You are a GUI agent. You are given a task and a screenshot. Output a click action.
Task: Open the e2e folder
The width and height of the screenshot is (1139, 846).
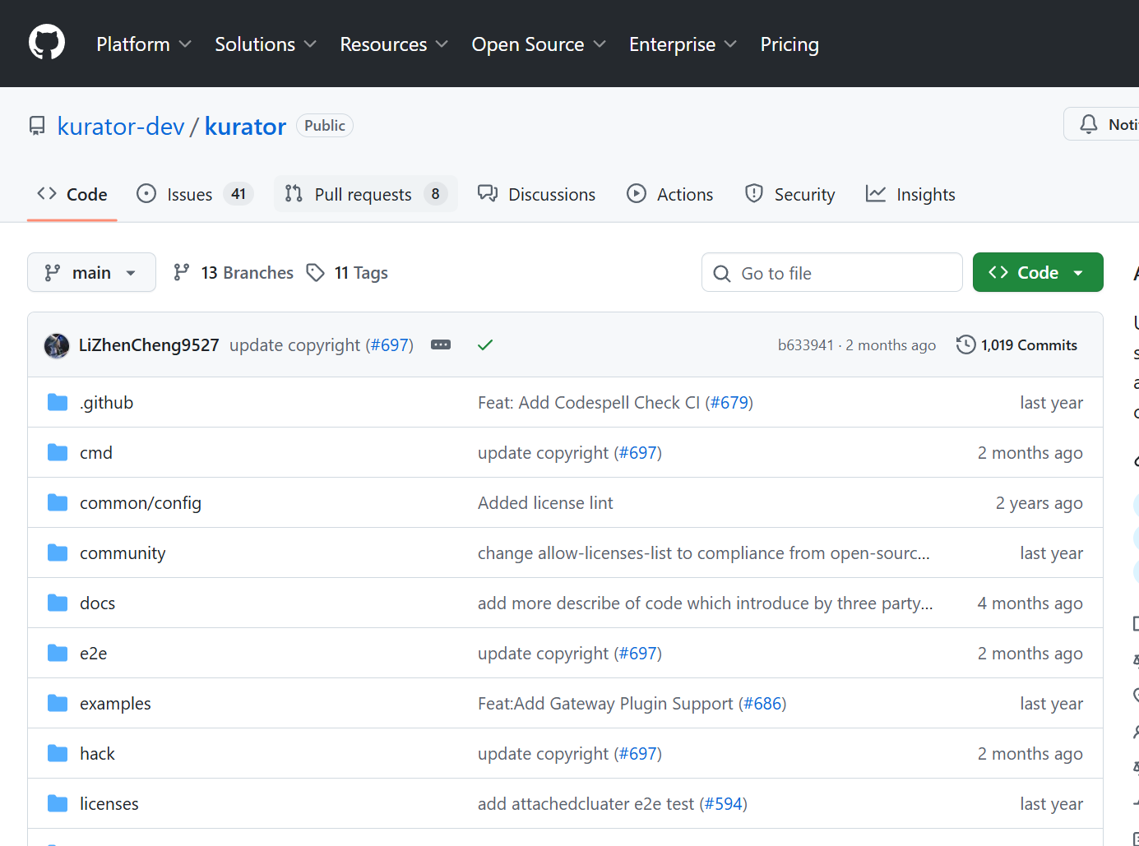(93, 654)
